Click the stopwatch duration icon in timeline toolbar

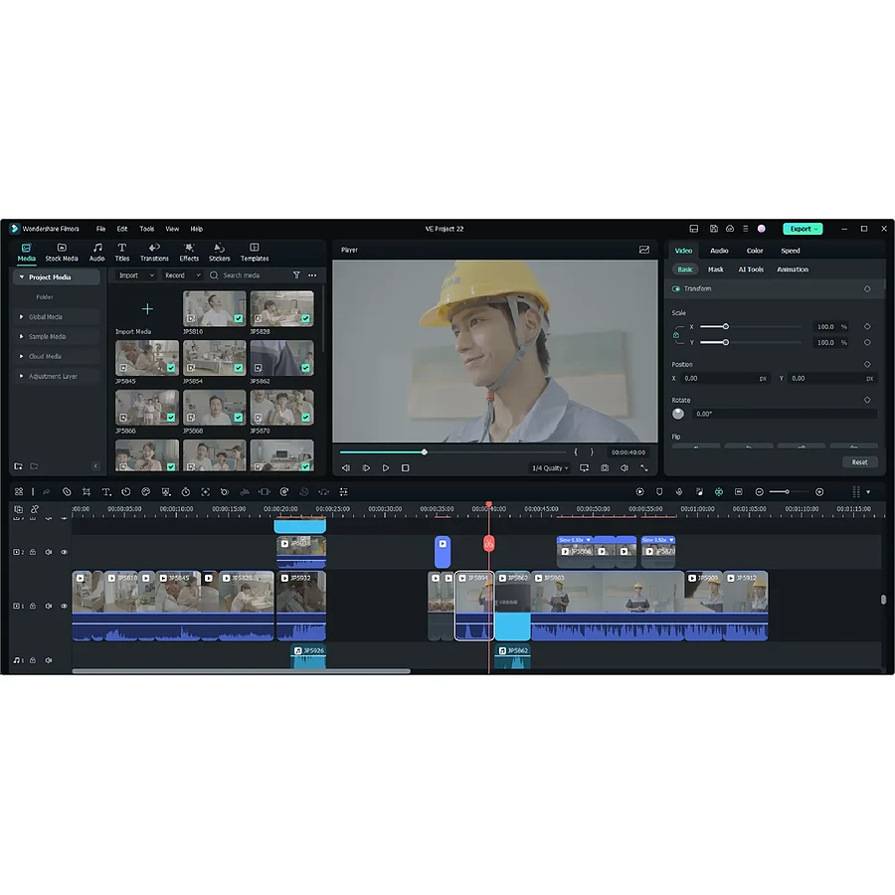point(186,492)
